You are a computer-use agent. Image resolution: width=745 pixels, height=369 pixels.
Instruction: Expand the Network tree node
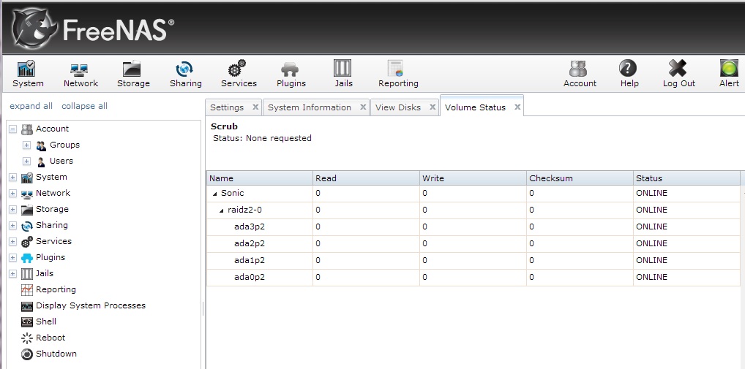(x=13, y=194)
